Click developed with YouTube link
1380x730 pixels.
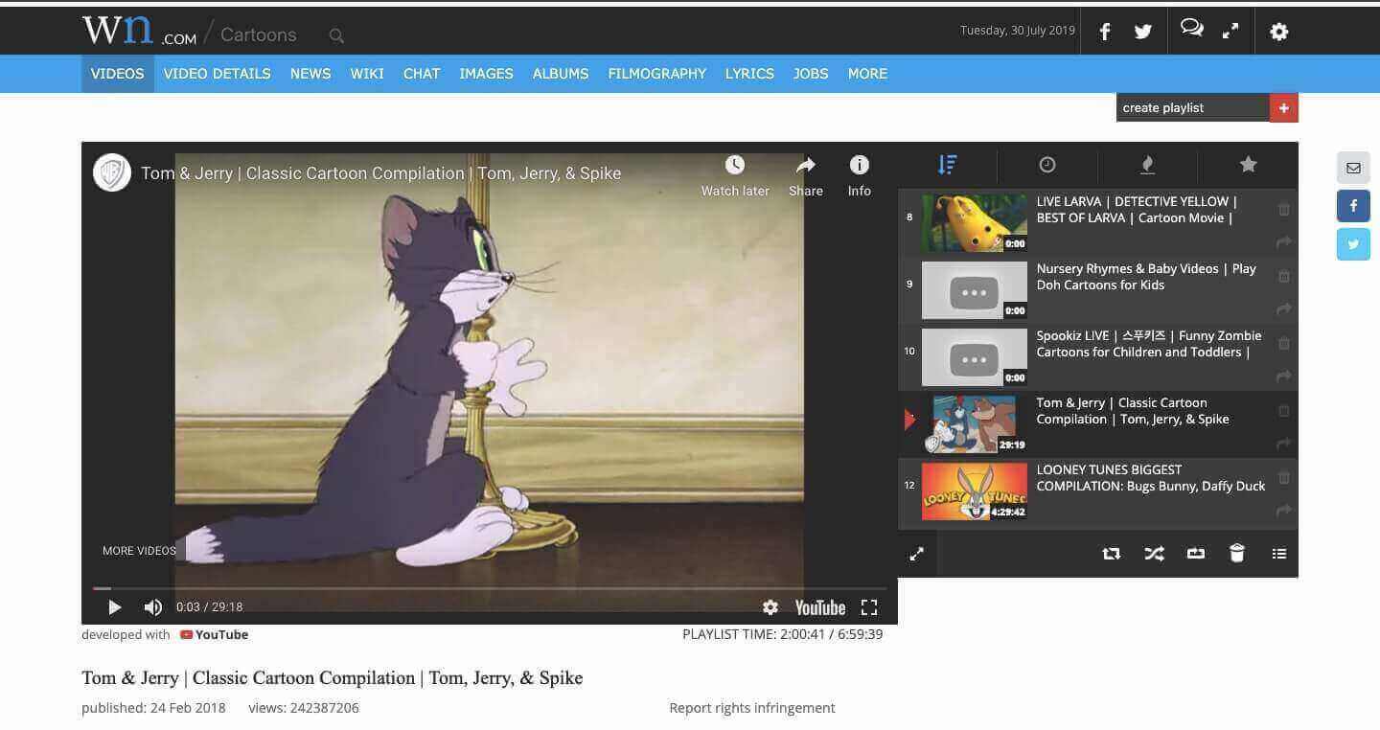tap(165, 634)
